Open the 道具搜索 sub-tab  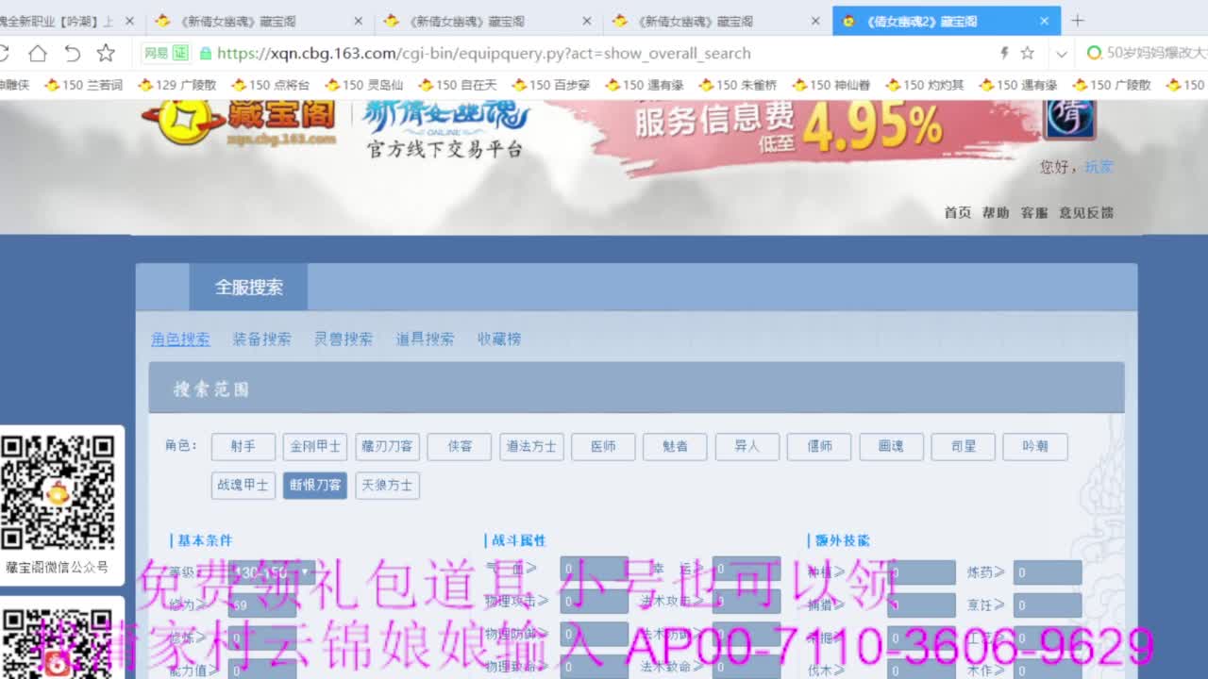pos(425,339)
